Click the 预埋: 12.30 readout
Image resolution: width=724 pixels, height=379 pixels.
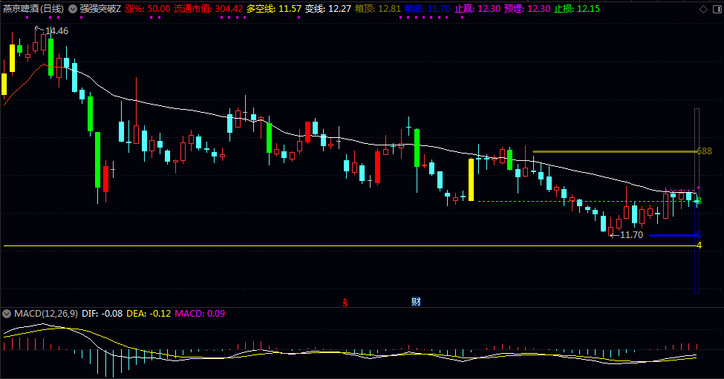point(527,9)
